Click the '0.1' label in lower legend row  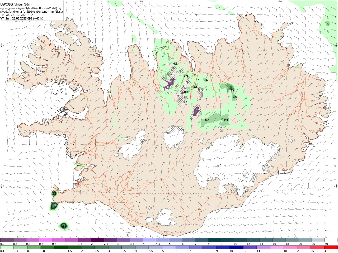[x=2, y=251]
